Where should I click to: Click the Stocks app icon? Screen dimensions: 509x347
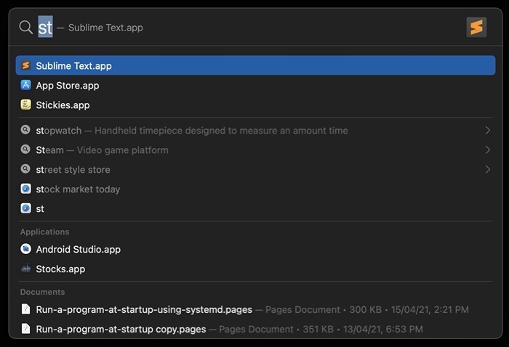click(26, 269)
